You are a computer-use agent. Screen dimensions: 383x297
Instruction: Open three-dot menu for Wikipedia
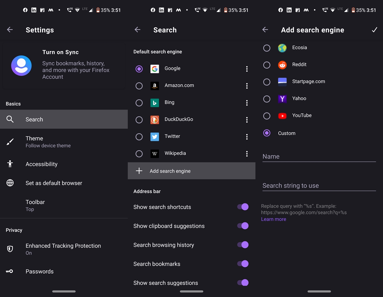(x=247, y=154)
